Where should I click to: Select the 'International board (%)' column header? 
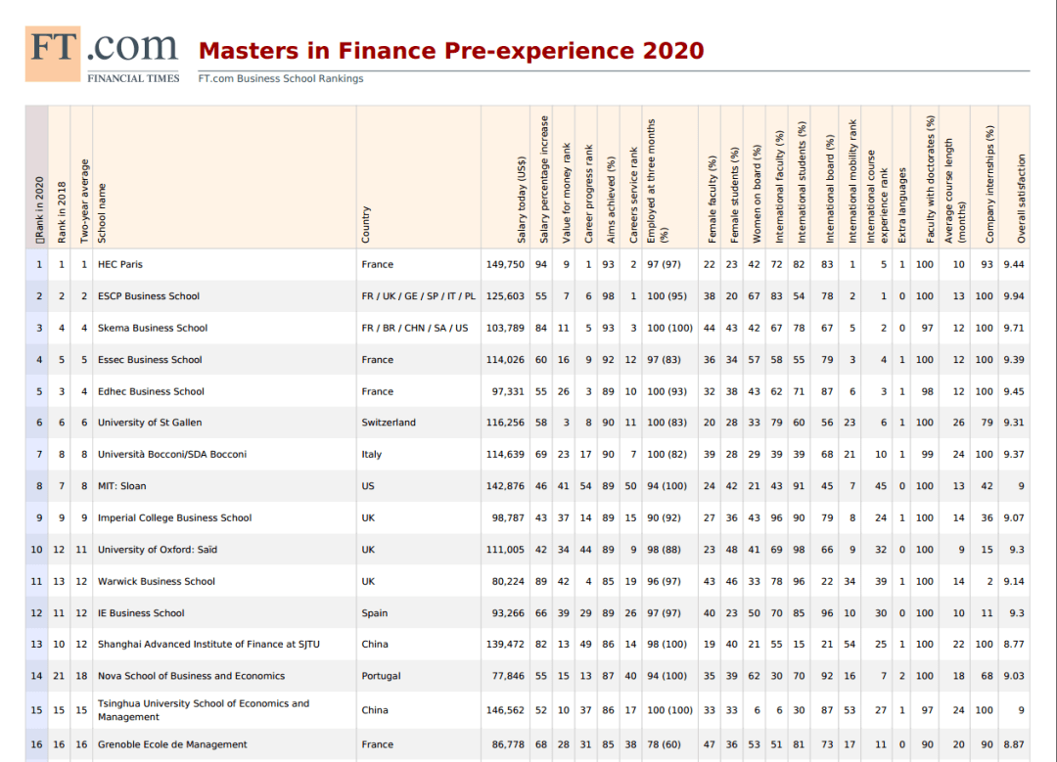pos(830,190)
